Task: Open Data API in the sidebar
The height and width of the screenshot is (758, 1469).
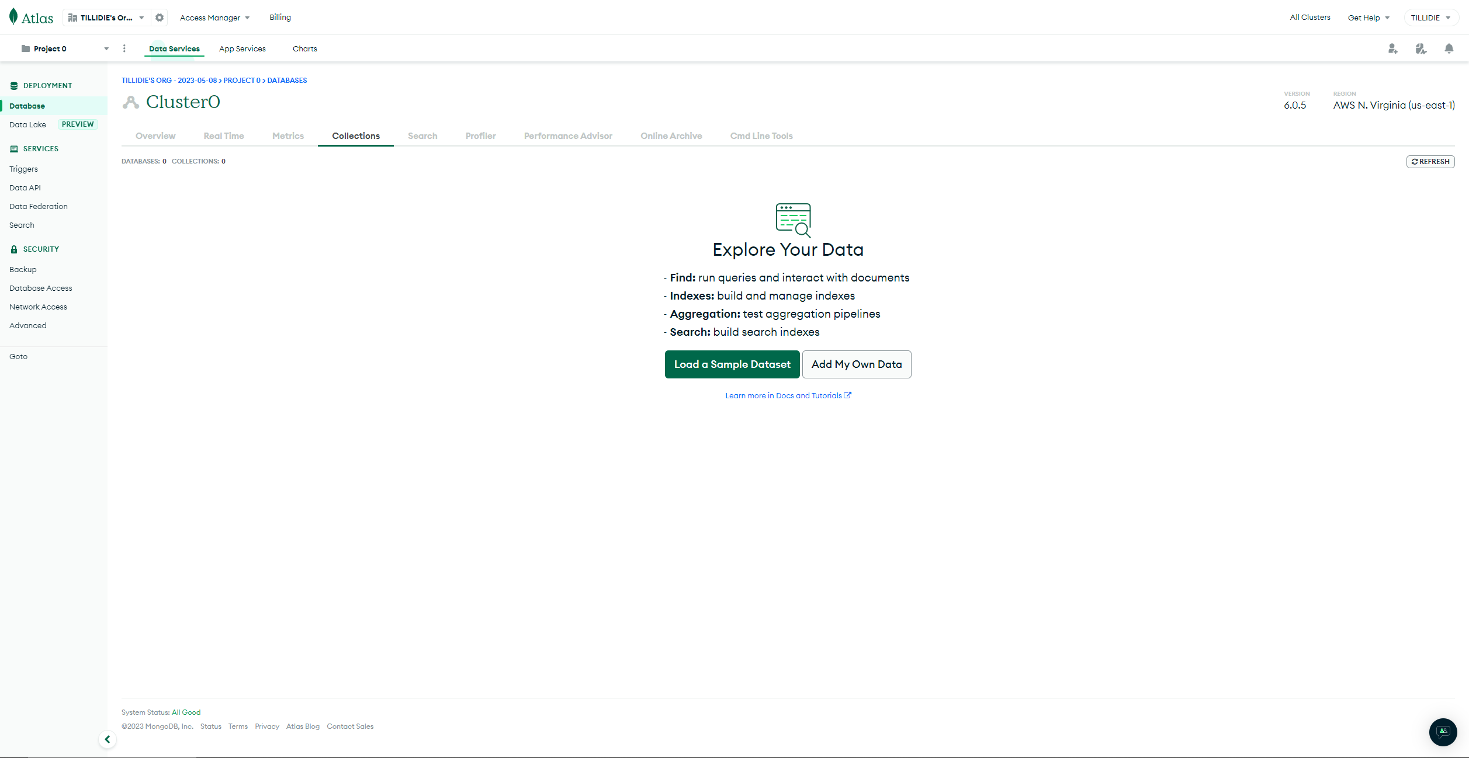Action: click(25, 187)
